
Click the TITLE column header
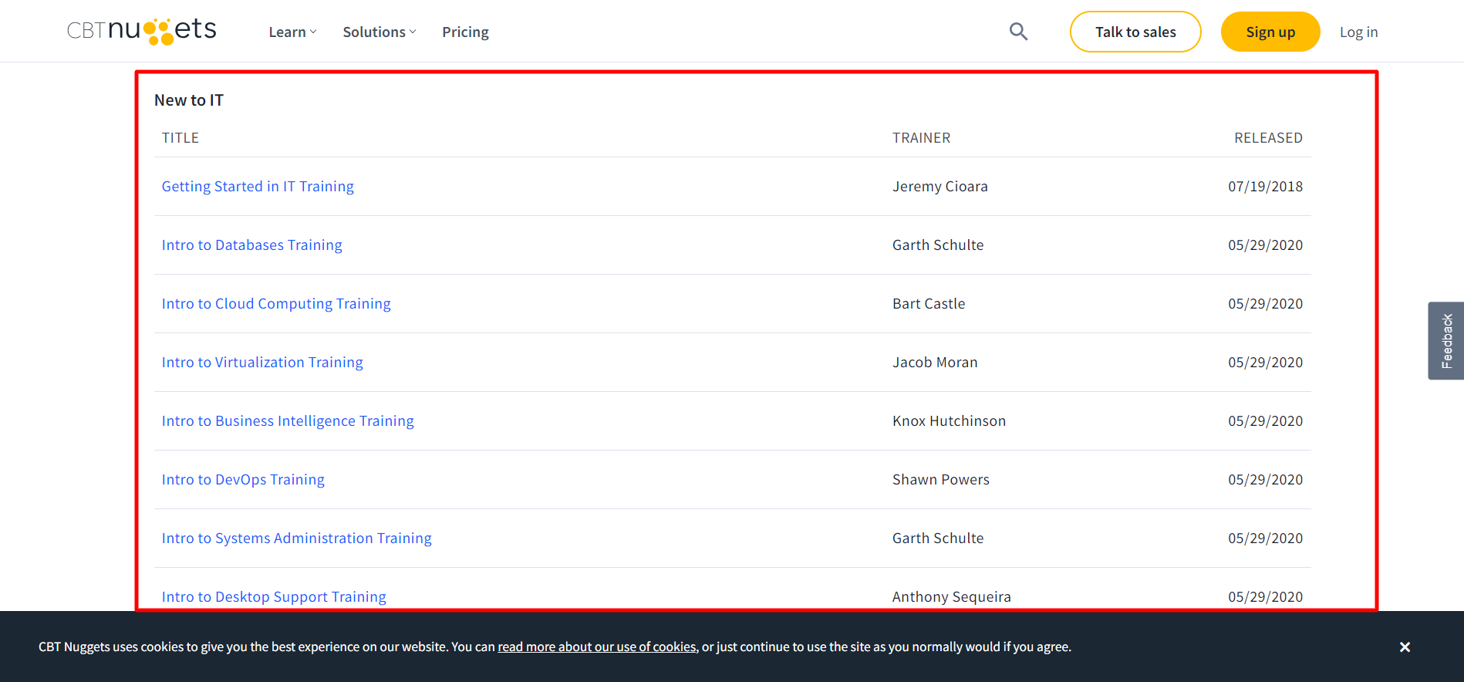pyautogui.click(x=180, y=138)
